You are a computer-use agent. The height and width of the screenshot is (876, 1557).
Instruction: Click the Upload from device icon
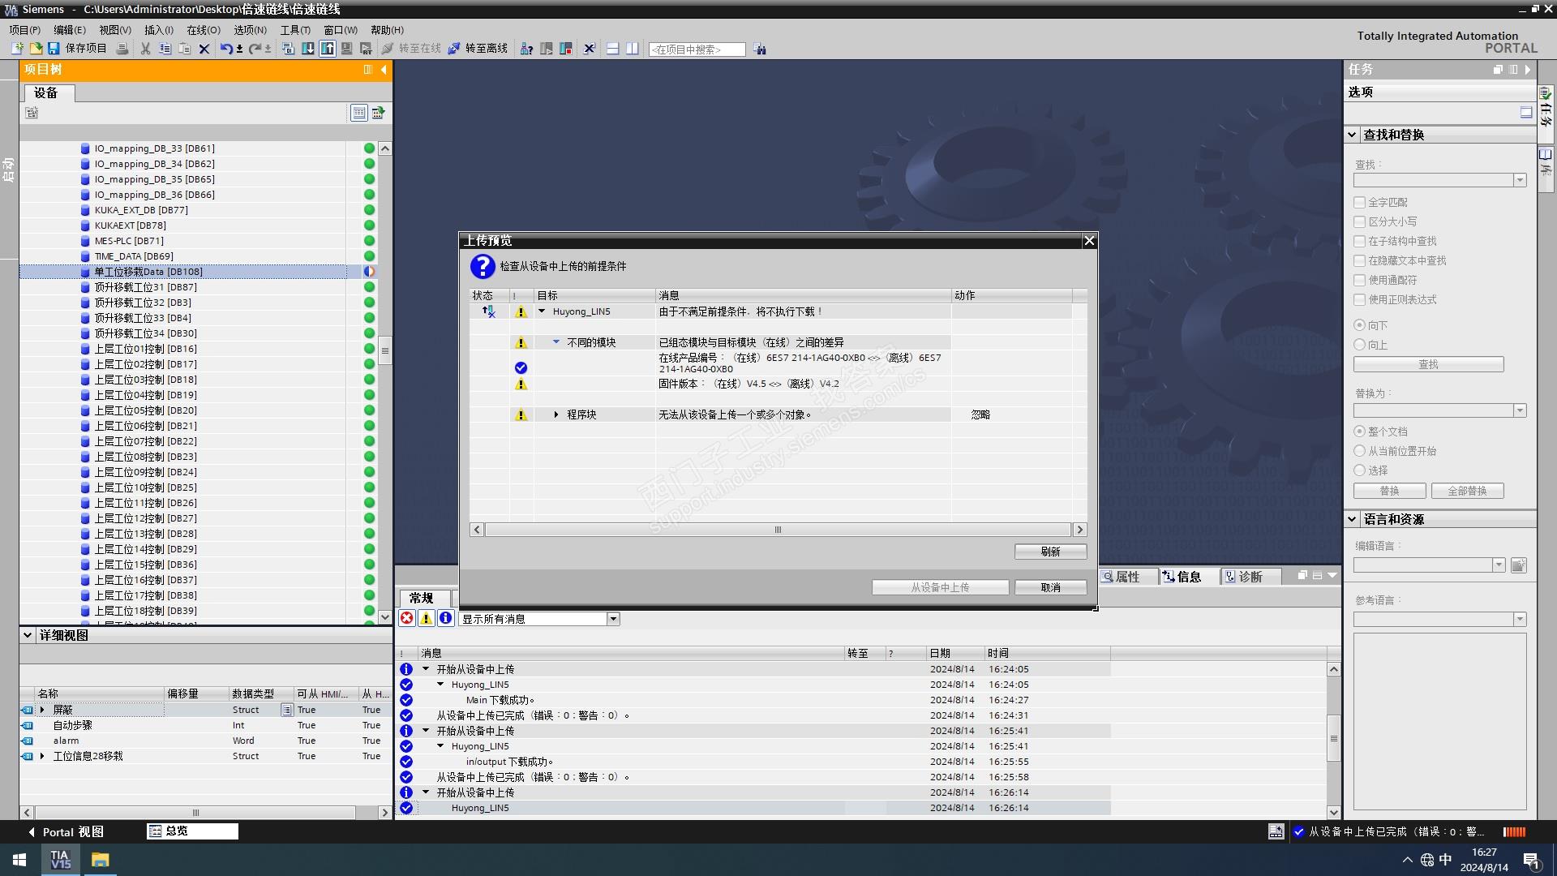pyautogui.click(x=328, y=49)
